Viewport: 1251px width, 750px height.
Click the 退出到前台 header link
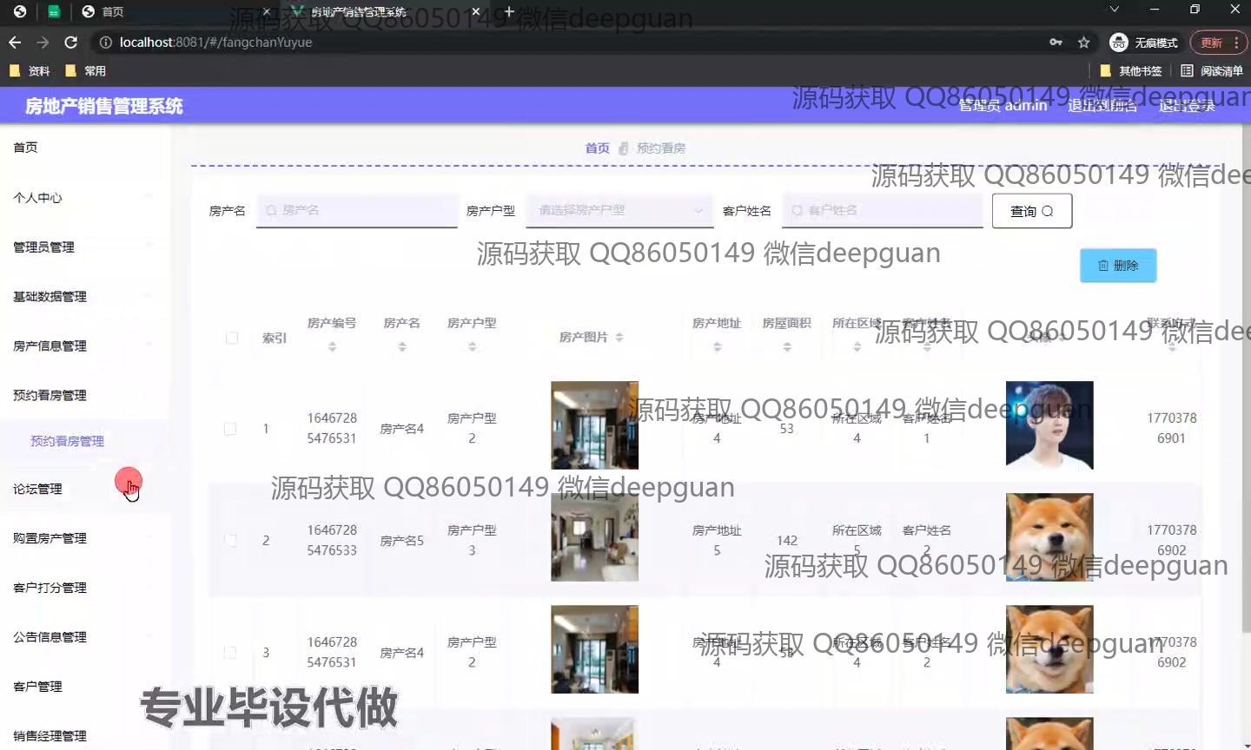click(1102, 106)
